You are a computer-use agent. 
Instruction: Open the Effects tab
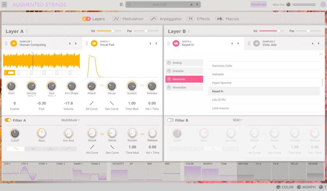(198, 19)
